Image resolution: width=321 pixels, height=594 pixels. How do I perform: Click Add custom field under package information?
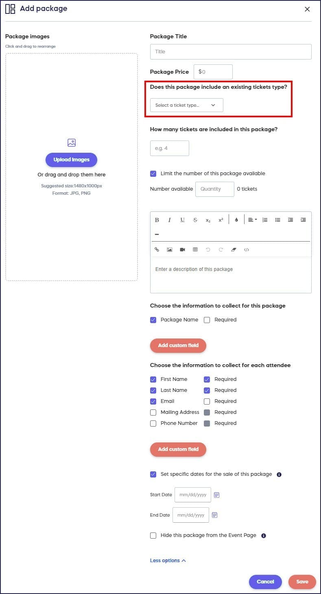point(178,345)
